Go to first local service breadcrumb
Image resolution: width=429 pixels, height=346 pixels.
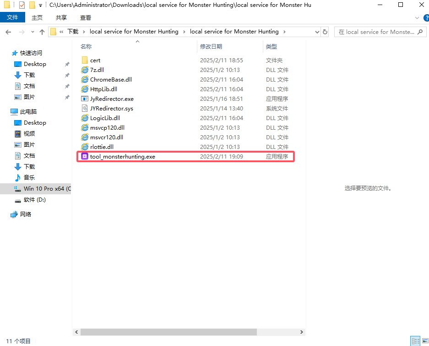pos(134,32)
